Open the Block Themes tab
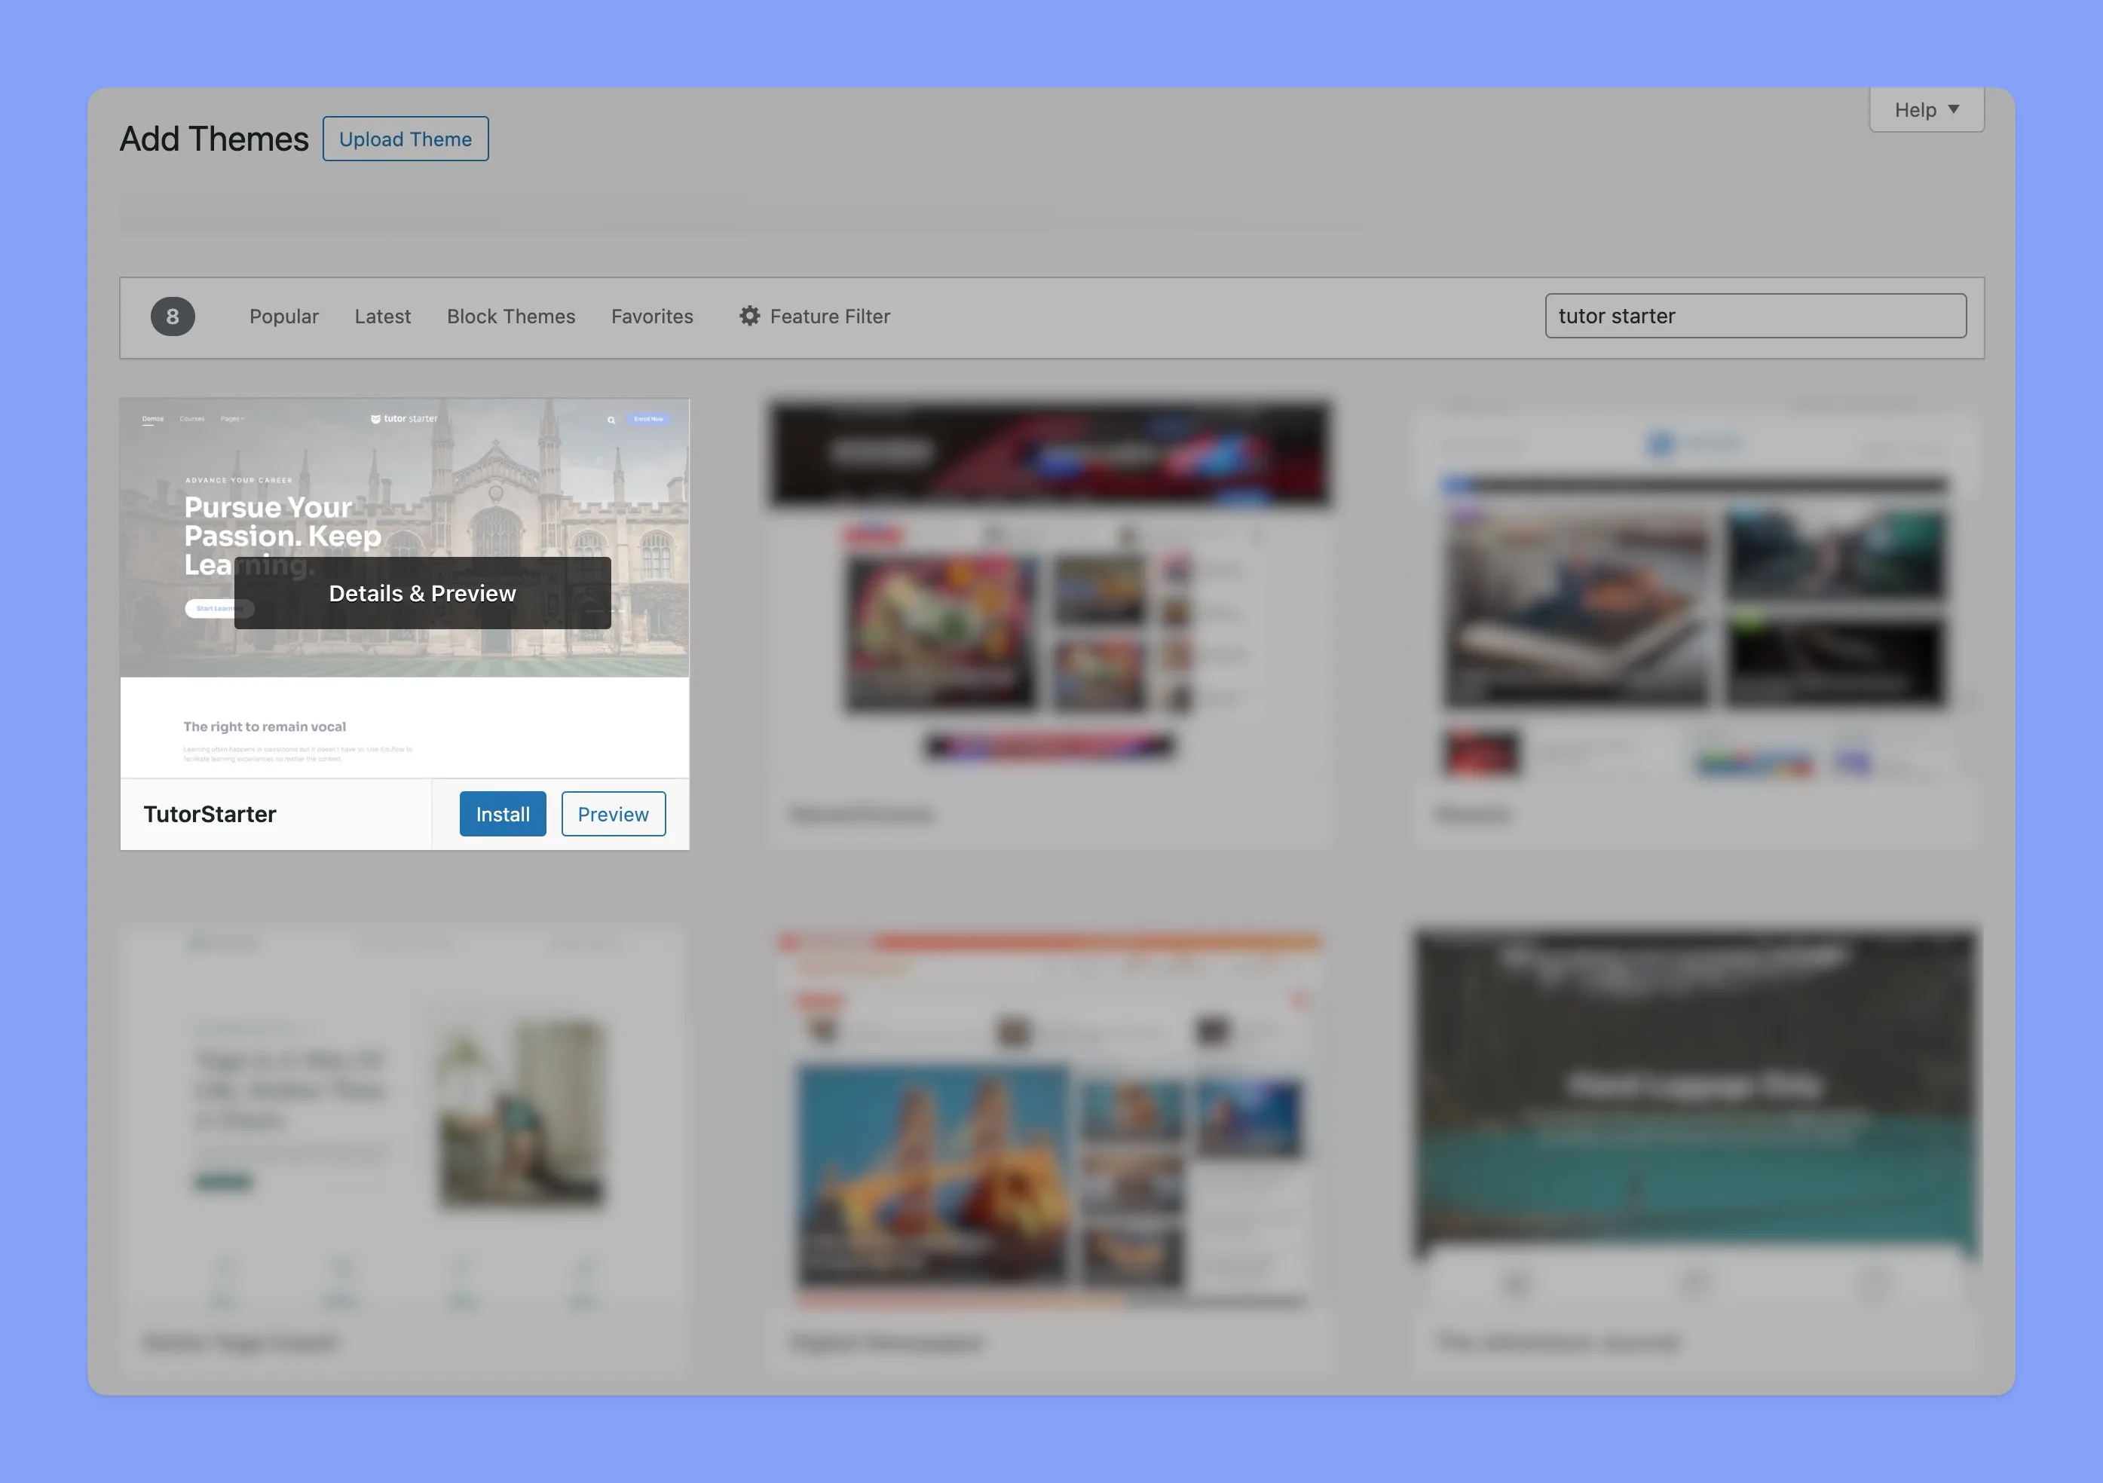 (511, 316)
